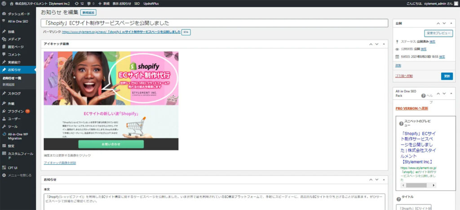Click into the 本文 text area
The width and height of the screenshot is (460, 210).
[214, 202]
